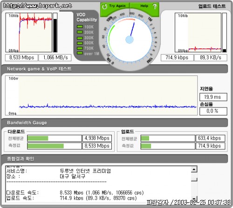Click the over 1M VOD indicator
The height and width of the screenshot is (208, 233).
(x=80, y=53)
